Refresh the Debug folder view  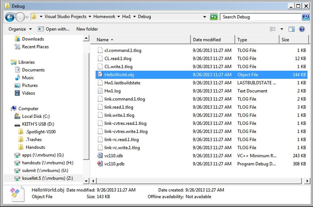pos(214,17)
